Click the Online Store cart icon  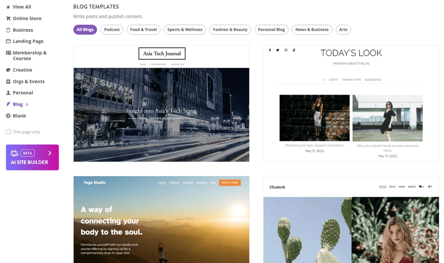[x=8, y=18]
